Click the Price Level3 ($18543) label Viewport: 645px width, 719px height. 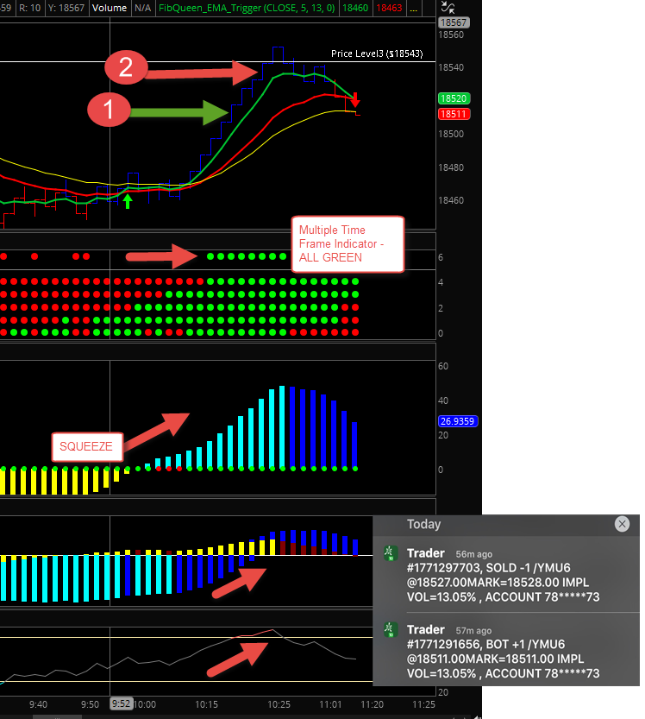click(377, 54)
